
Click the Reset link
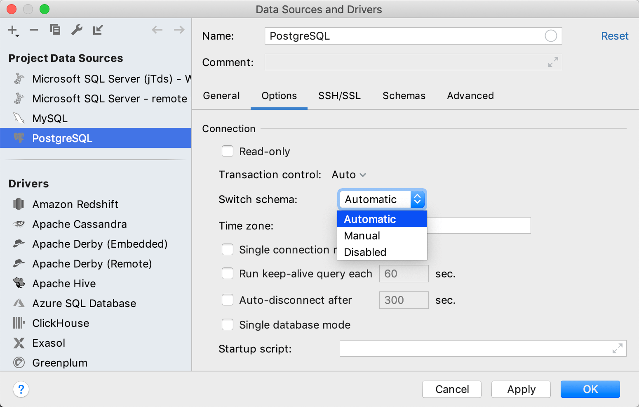point(615,36)
